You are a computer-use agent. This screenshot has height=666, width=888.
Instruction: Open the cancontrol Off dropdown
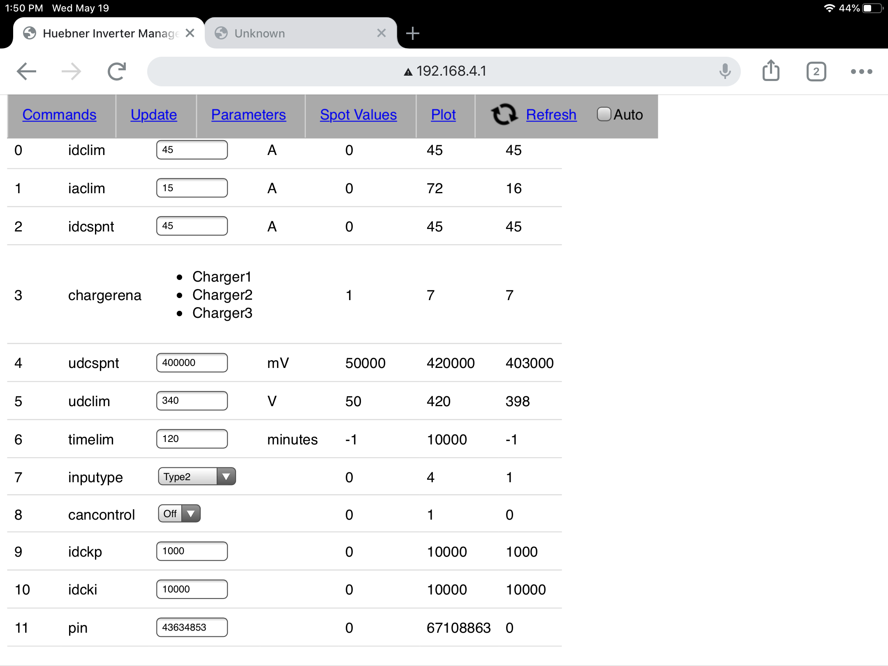pyautogui.click(x=179, y=513)
